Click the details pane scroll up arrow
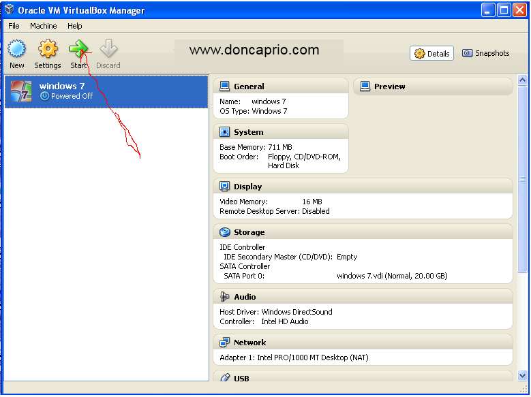 [x=522, y=80]
